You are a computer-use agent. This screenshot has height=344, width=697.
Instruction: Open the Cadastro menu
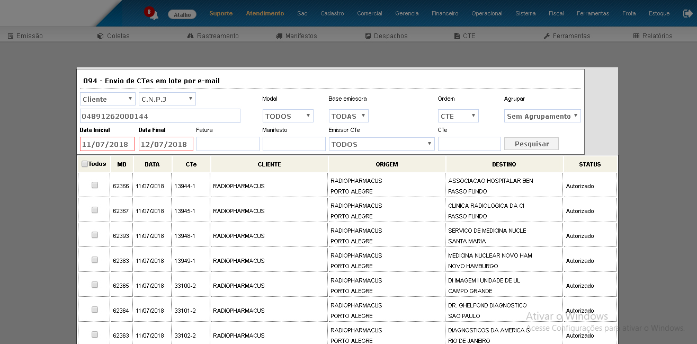(x=332, y=13)
